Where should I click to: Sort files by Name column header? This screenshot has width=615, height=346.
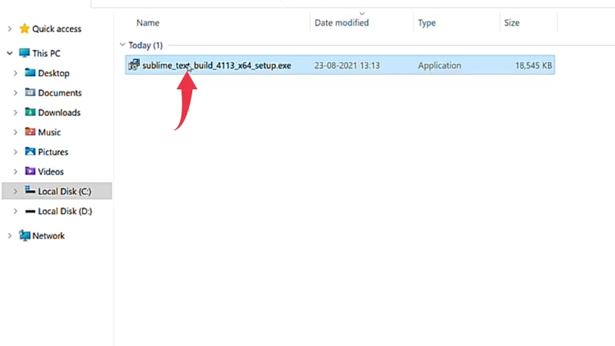148,23
